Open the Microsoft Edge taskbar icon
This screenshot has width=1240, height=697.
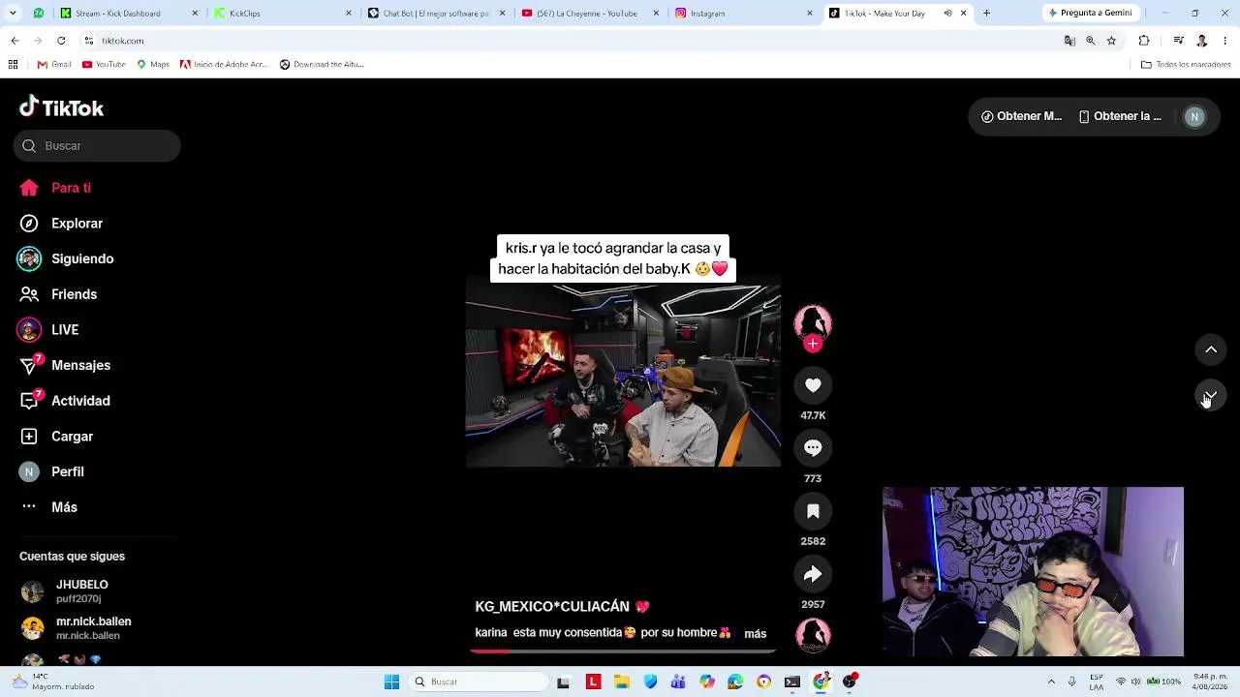coord(735,682)
